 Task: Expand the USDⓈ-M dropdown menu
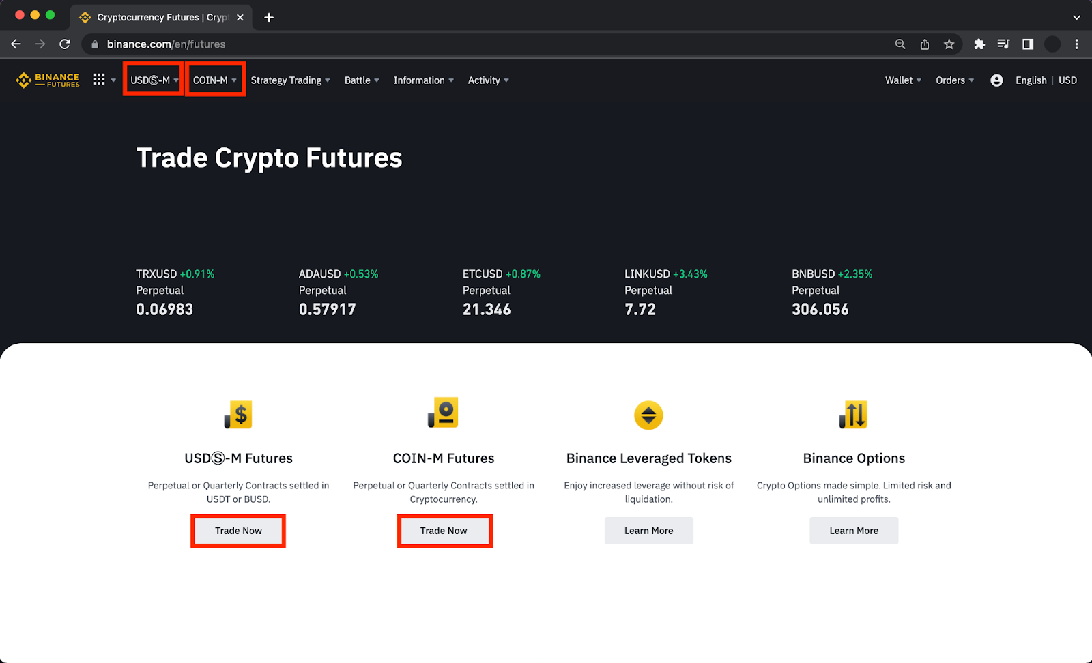pyautogui.click(x=154, y=80)
